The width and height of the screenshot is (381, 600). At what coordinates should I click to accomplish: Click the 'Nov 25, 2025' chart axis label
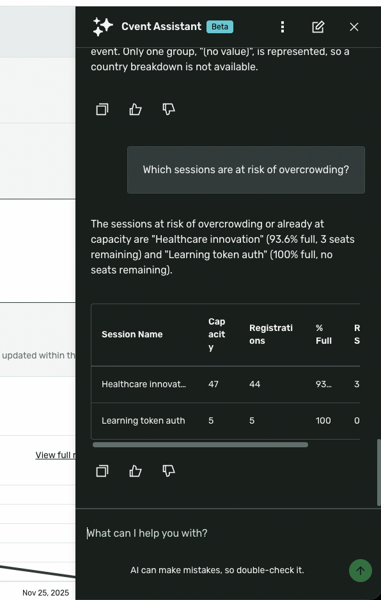(45, 593)
